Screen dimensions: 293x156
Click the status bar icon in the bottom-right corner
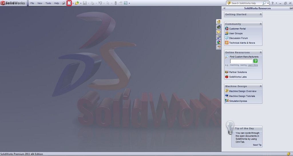pos(288,154)
